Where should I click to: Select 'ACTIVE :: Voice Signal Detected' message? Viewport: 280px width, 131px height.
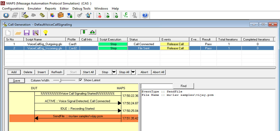coord(77,101)
